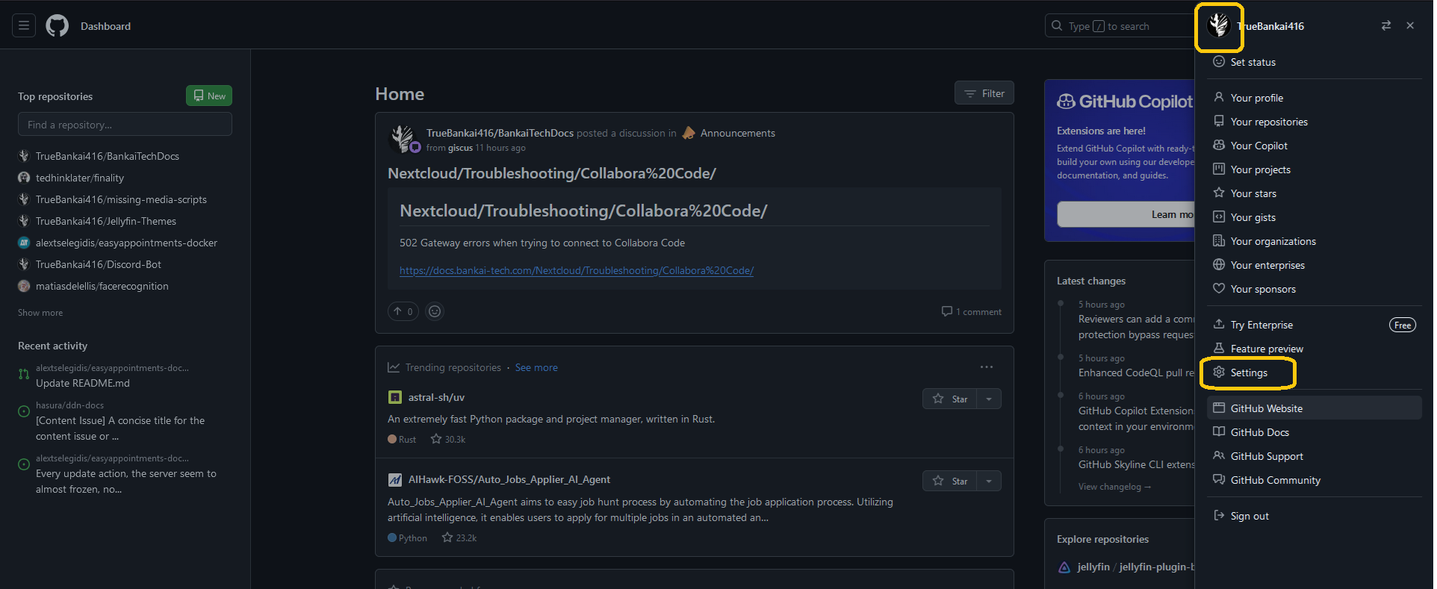Open the trending repositories three-dot menu
1437x589 pixels.
(x=987, y=367)
